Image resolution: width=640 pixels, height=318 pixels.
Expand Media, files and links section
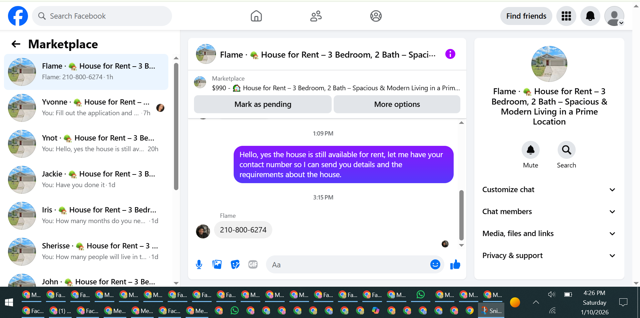(x=549, y=233)
